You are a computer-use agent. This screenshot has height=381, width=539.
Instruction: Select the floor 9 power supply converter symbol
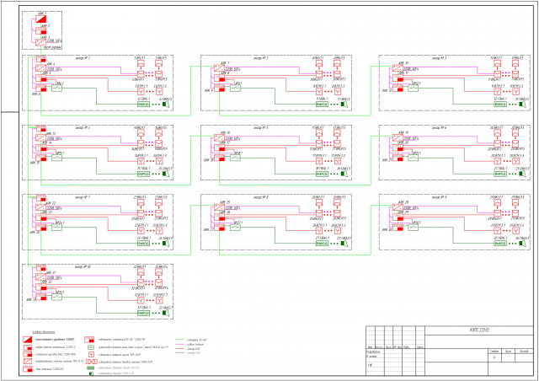[x=398, y=207]
